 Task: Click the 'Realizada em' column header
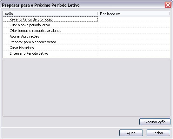pos(134,14)
